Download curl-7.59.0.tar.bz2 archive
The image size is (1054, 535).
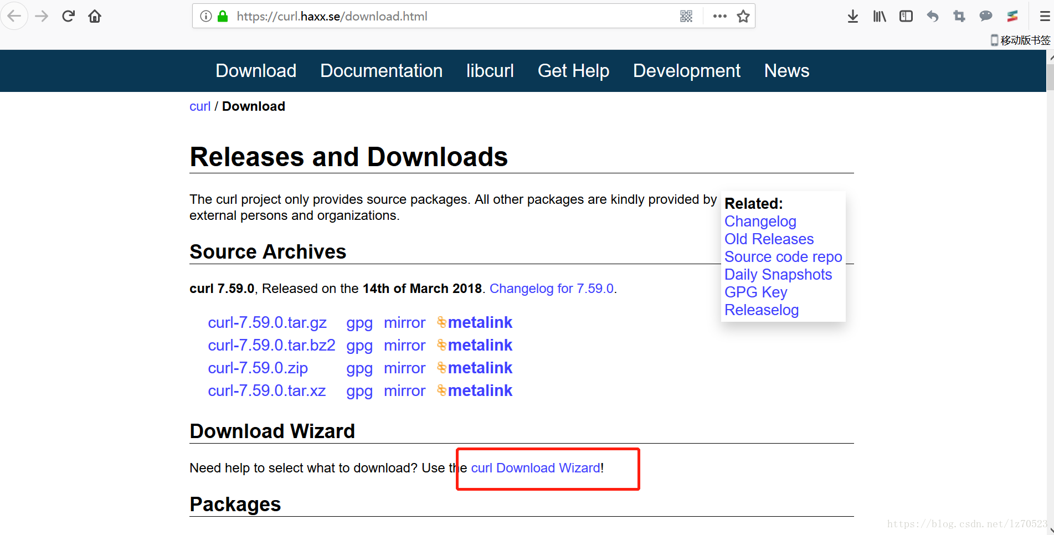click(271, 345)
